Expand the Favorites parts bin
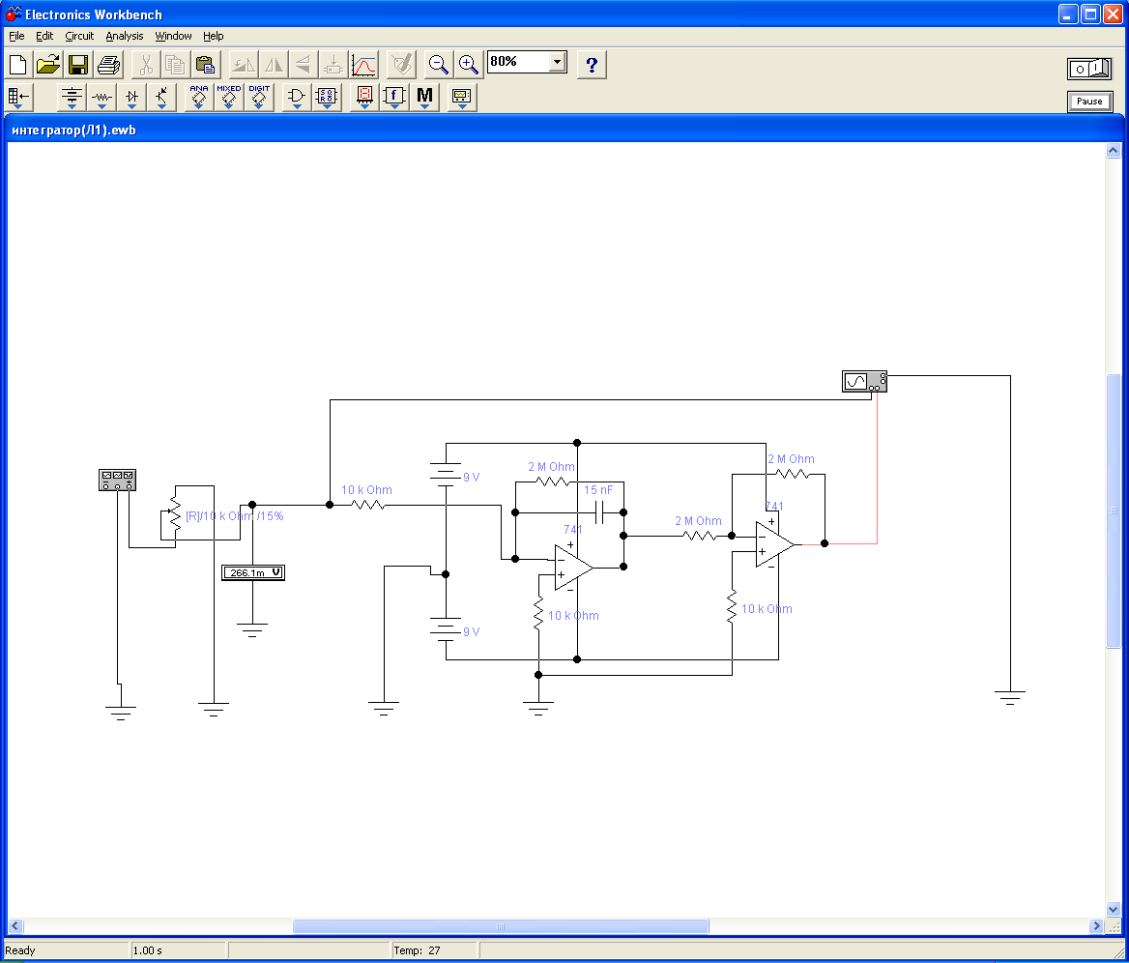Viewport: 1129px width, 963px height. tap(19, 97)
